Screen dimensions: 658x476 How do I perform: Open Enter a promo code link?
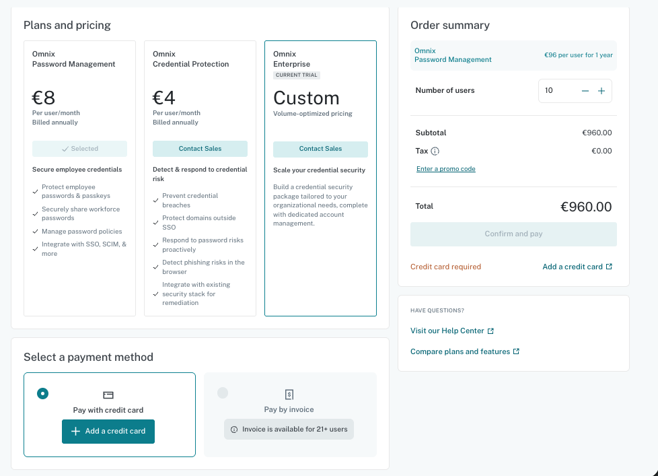[445, 169]
